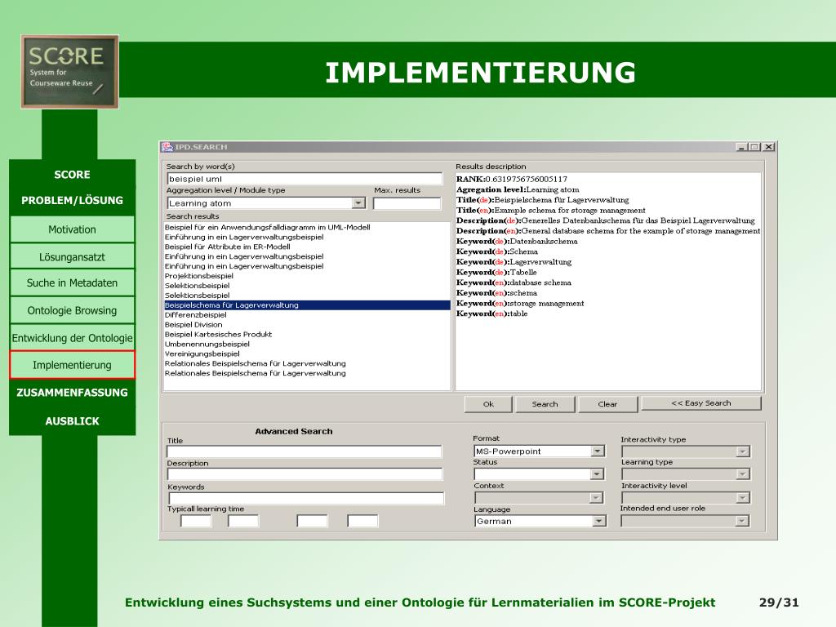Jump to the ZUSAMMENFASSUNG section
Screen dimensions: 836x627
(72, 393)
